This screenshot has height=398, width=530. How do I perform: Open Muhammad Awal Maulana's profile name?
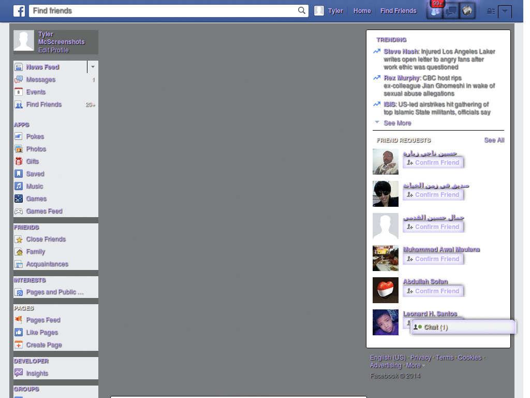click(441, 249)
